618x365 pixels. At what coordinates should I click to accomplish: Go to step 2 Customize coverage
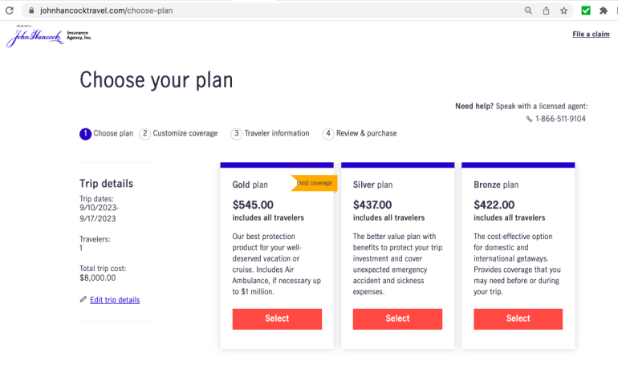point(178,134)
